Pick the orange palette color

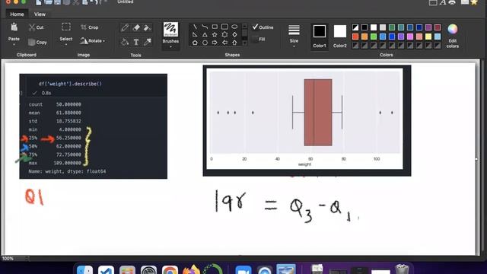[364, 37]
